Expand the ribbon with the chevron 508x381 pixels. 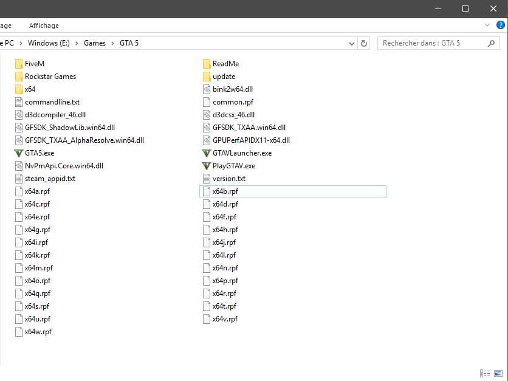[x=487, y=25]
